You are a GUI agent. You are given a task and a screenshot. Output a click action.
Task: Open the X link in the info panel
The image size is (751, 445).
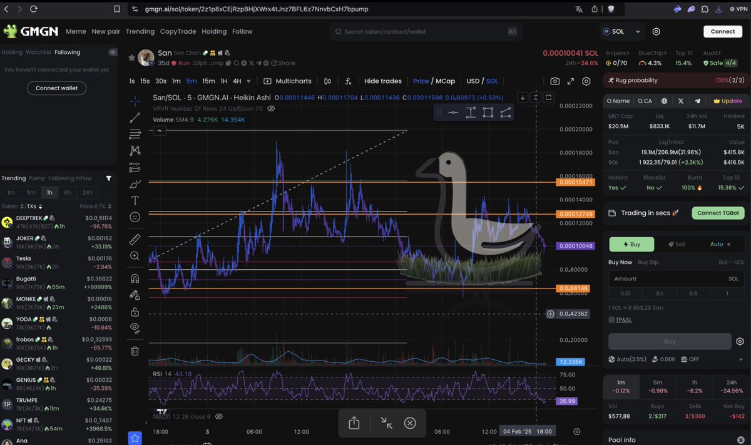pyautogui.click(x=681, y=101)
